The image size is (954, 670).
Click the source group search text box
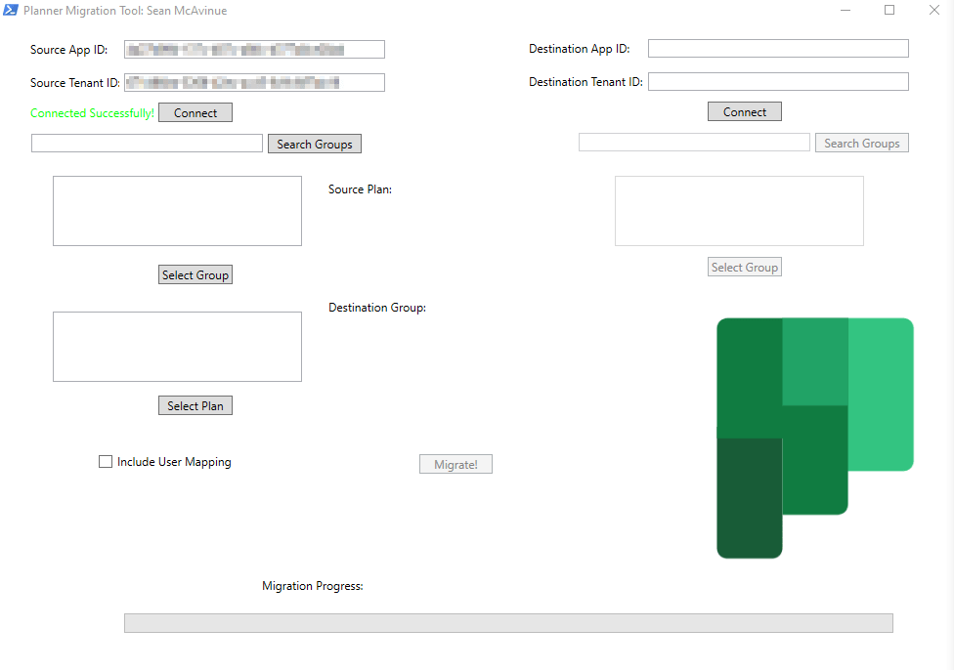click(x=147, y=144)
